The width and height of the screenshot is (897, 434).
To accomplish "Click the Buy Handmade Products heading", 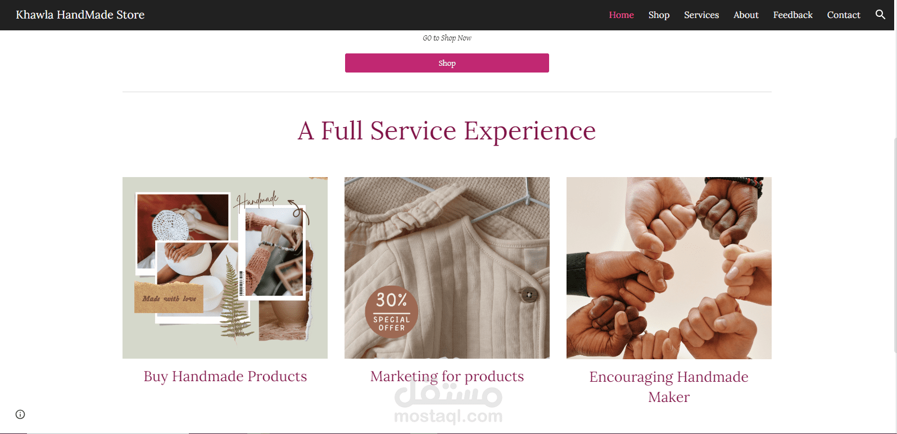I will point(225,376).
